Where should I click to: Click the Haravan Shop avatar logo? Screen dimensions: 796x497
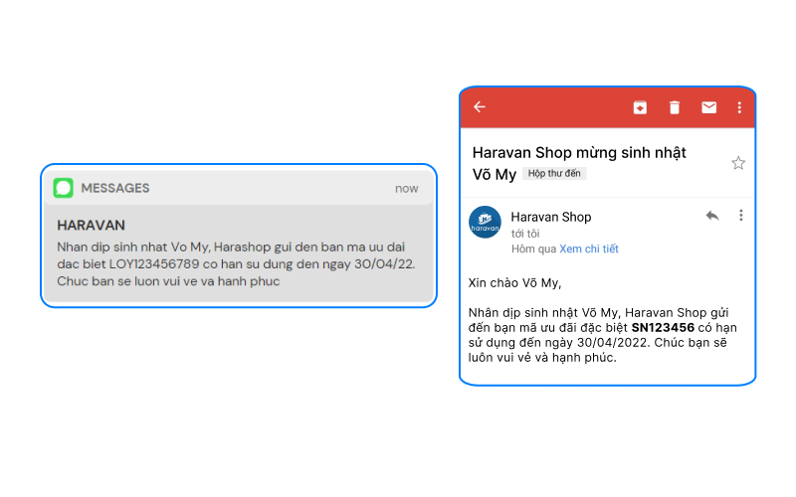[485, 222]
